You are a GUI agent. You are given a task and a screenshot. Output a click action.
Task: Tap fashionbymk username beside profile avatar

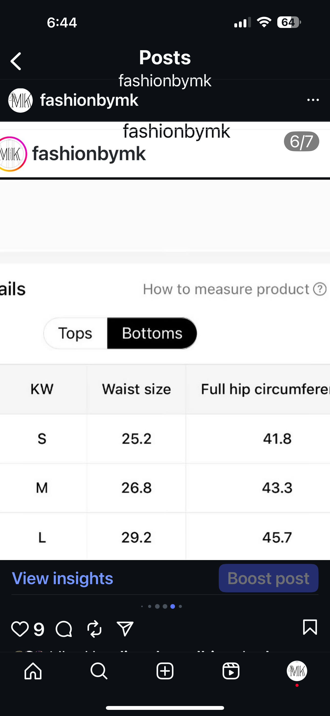point(89,100)
